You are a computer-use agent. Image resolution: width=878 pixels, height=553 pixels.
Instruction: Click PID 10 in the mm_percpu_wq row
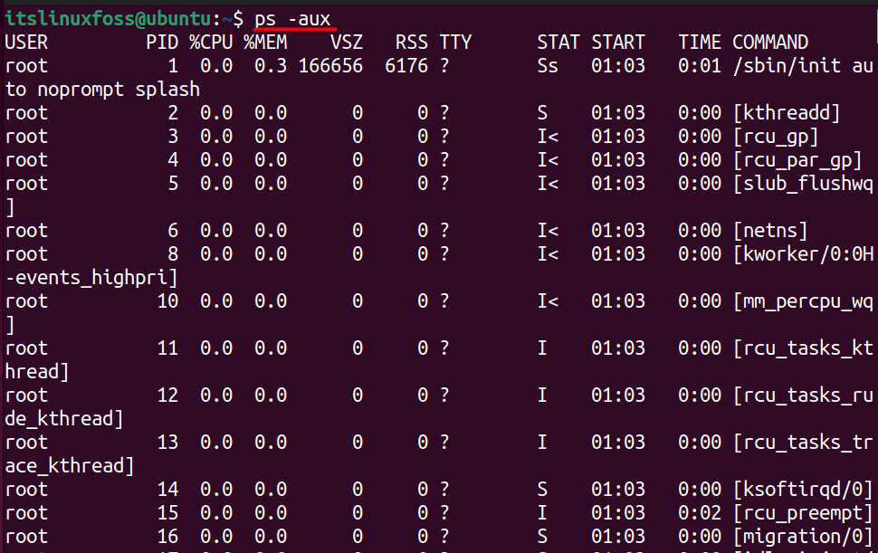point(167,301)
